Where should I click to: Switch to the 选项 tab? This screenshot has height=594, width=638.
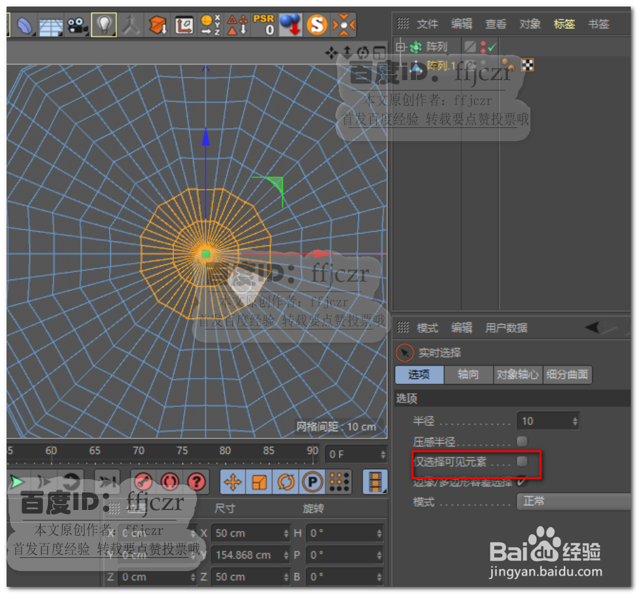[419, 375]
